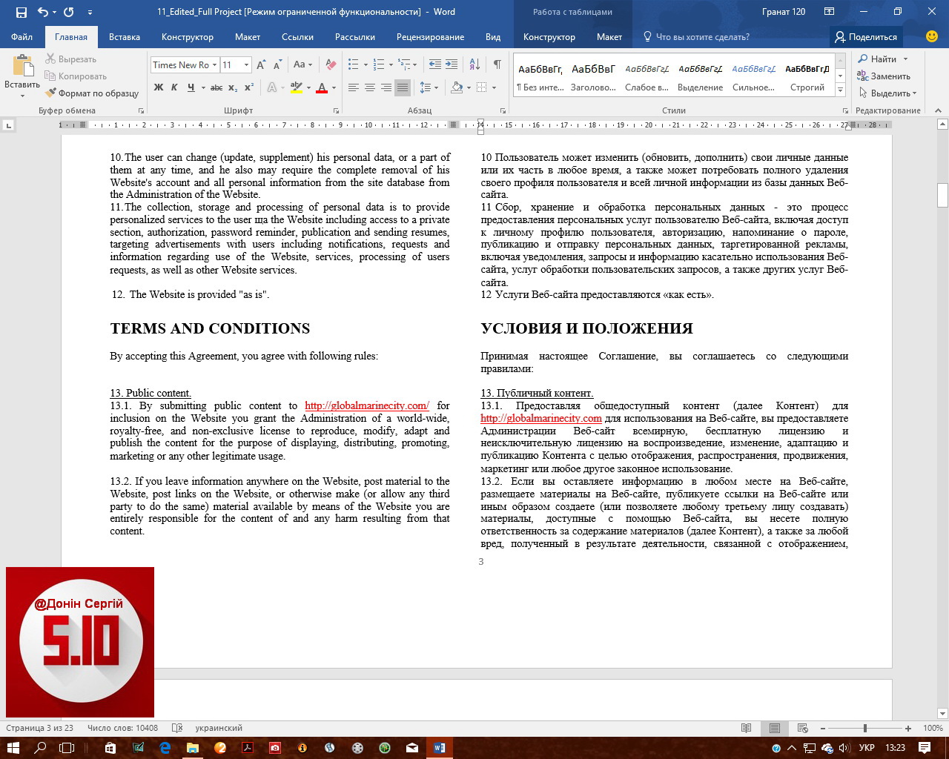The image size is (949, 759).
Task: Toggle italic formatting (К)
Action: tap(174, 87)
